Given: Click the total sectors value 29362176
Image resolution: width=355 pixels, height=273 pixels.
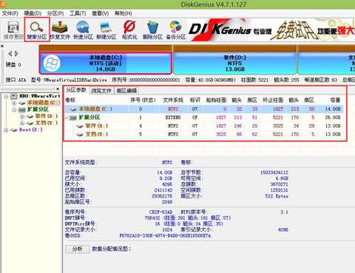Looking at the screenshot, I should 162,196.
